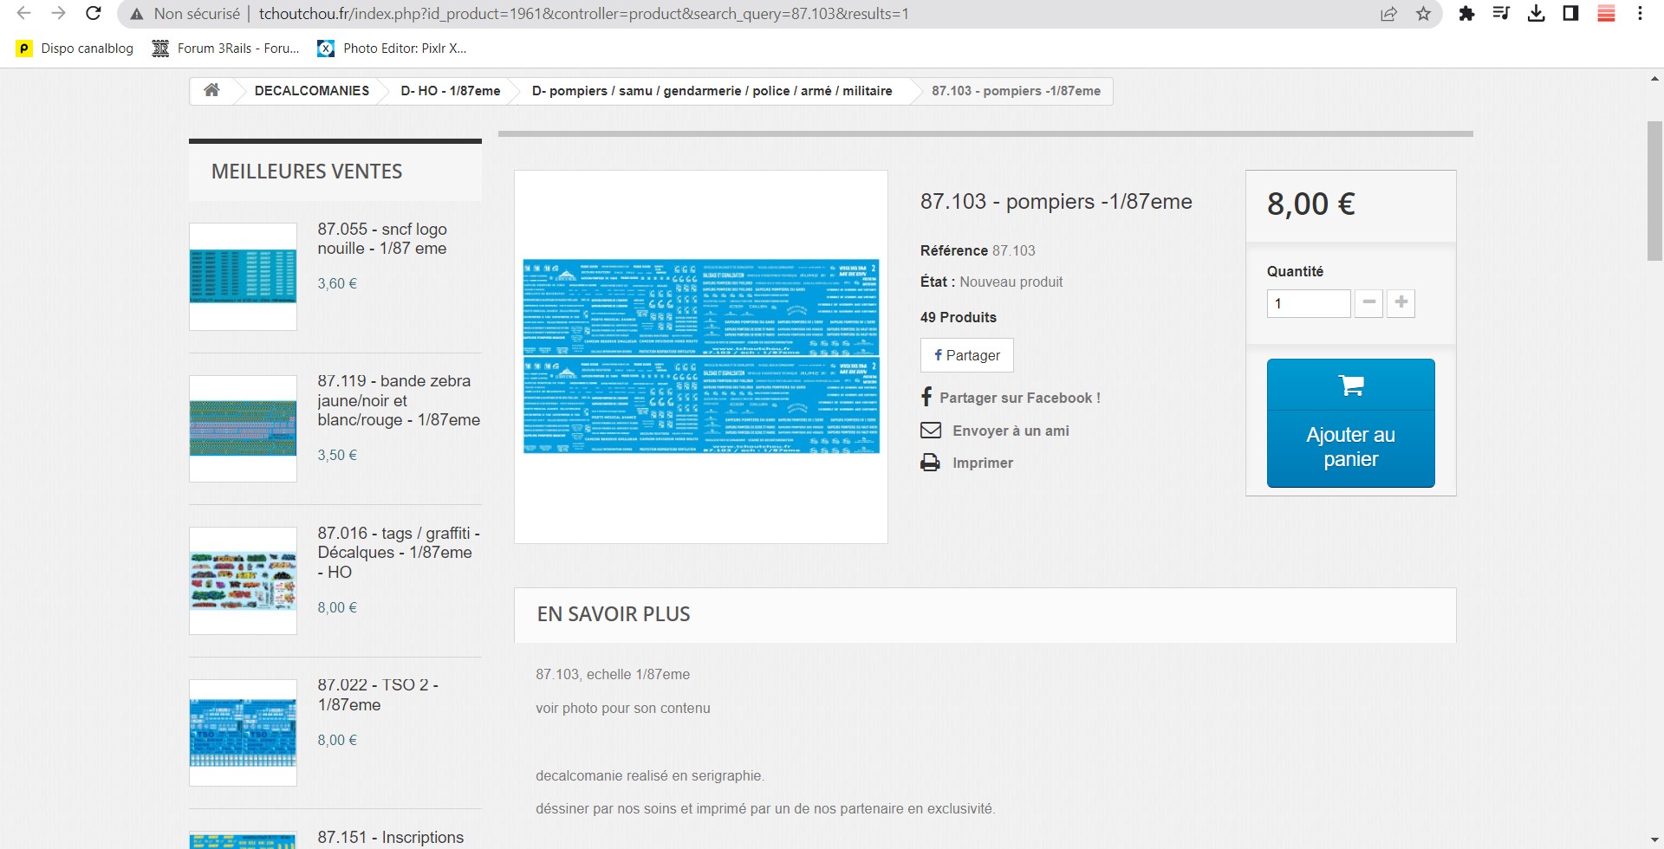1664x849 pixels.
Task: Bookmark this page with the star icon
Action: (x=1423, y=14)
